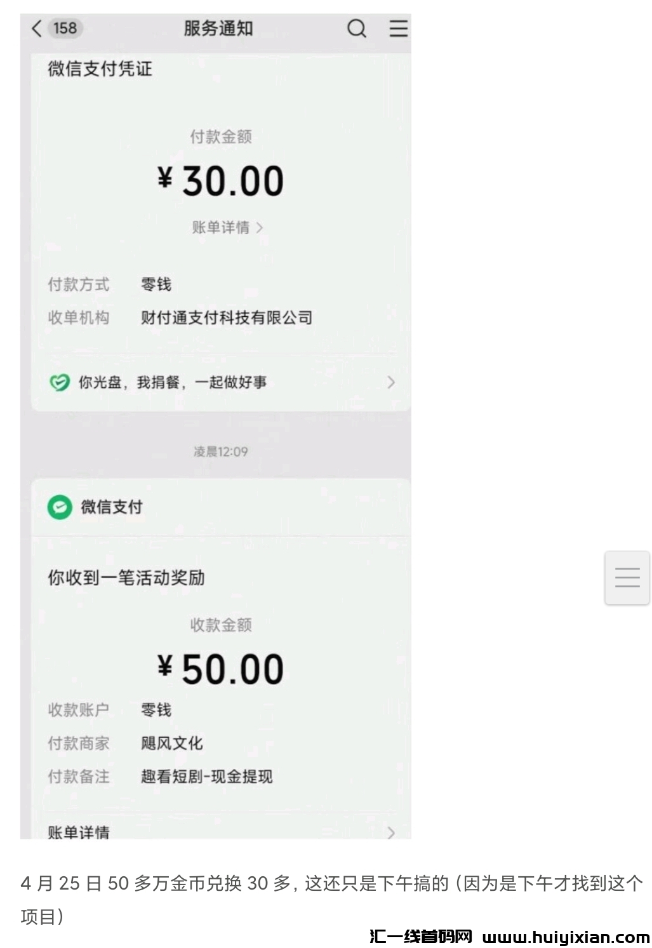Image resolution: width=652 pixels, height=948 pixels.
Task: Click the www.huiyixian.com watermark link
Action: (x=566, y=937)
